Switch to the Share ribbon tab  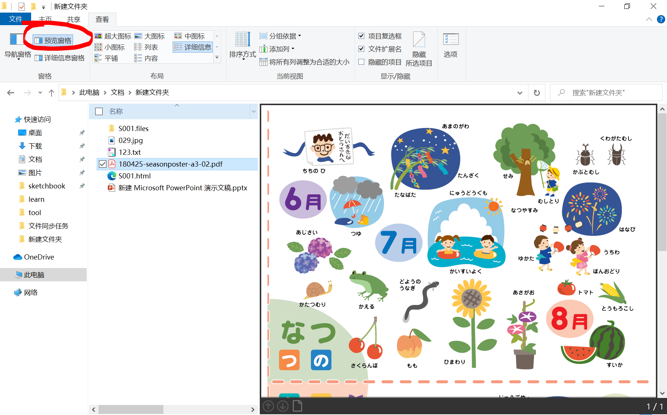pyautogui.click(x=73, y=19)
